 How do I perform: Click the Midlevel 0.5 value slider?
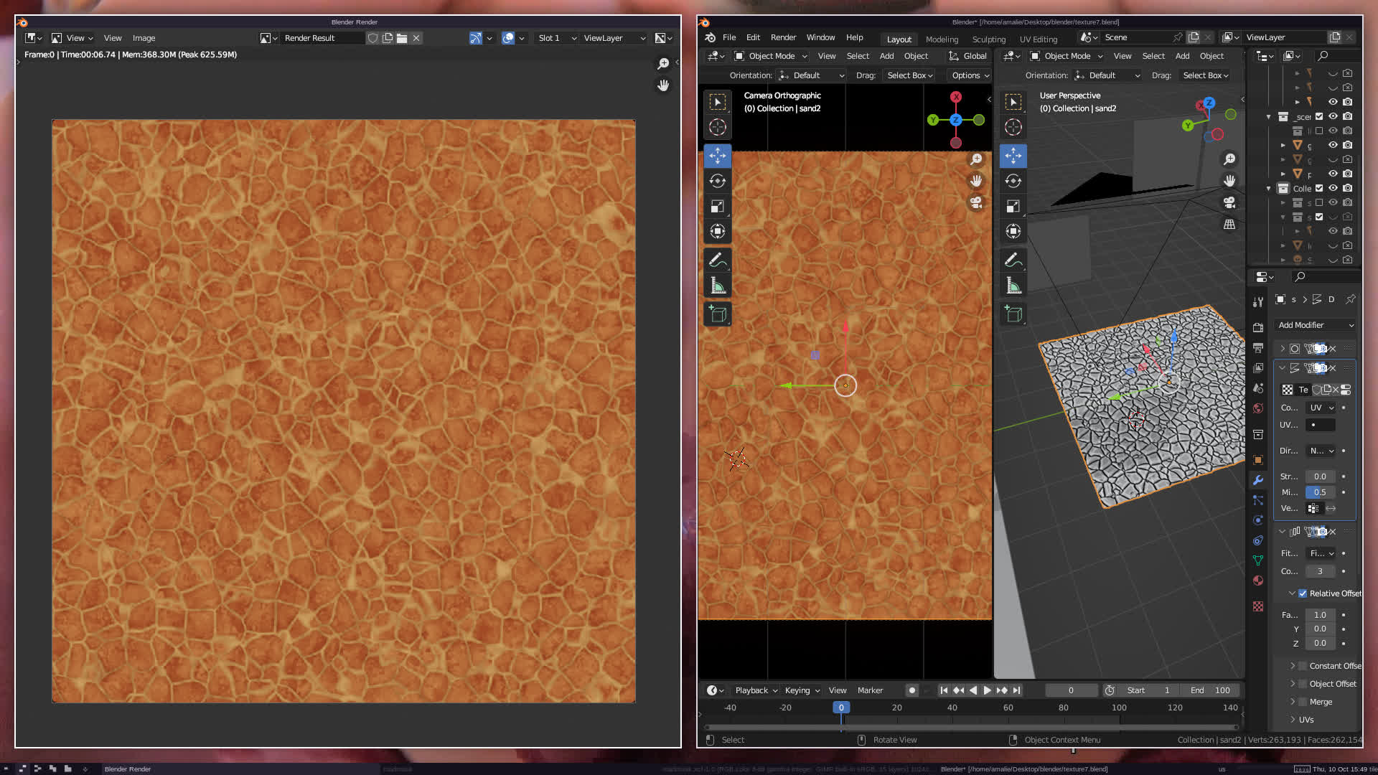[x=1319, y=492]
